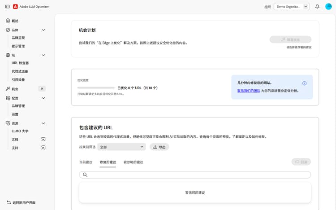Click the 暂无可用建议 message

point(195,192)
